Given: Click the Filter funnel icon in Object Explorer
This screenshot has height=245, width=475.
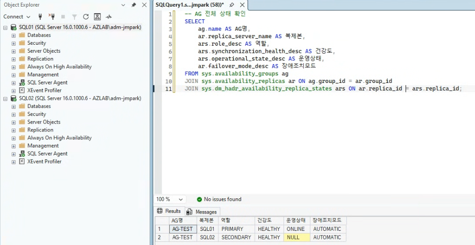Looking at the screenshot, I should 74,16.
